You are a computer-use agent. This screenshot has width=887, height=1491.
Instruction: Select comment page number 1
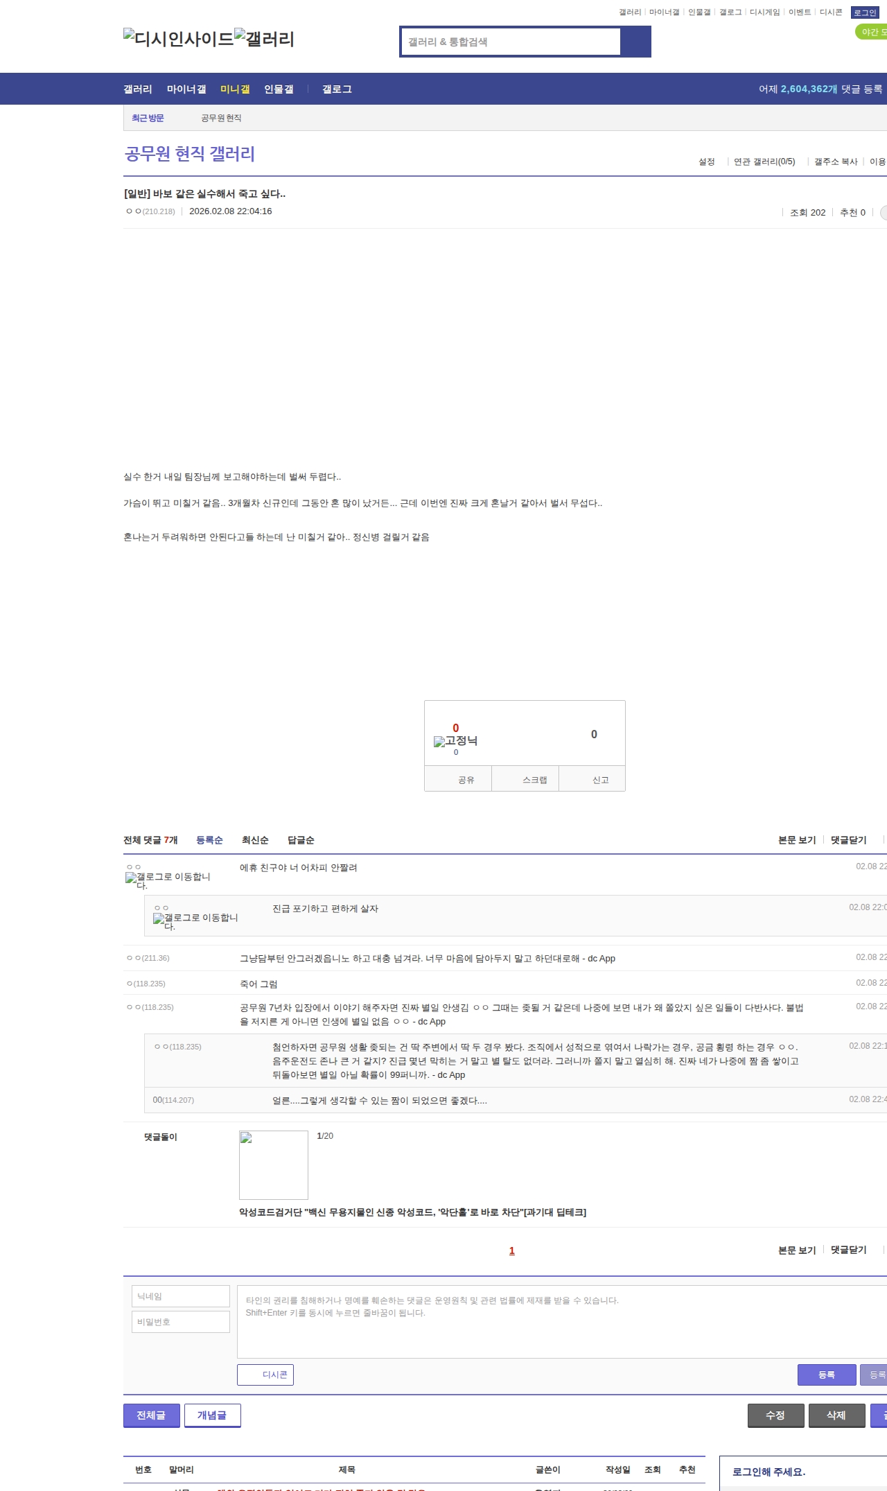coord(512,1251)
